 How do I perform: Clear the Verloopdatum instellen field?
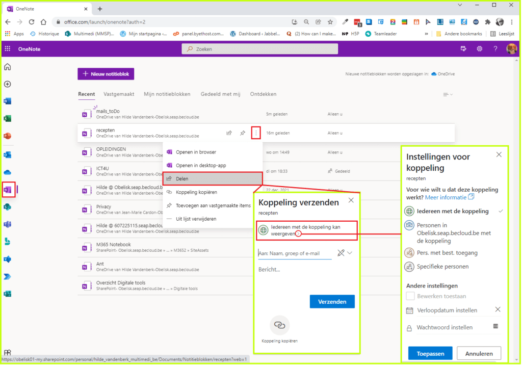coord(498,310)
